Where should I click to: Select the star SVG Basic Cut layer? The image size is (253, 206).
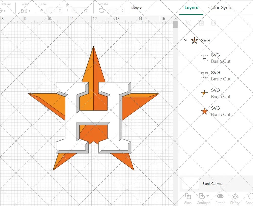(221, 111)
